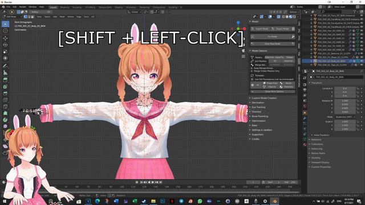The height and width of the screenshot is (205, 365).
Task: Open the Mesh menu in viewport header
Action: pyautogui.click(x=62, y=17)
